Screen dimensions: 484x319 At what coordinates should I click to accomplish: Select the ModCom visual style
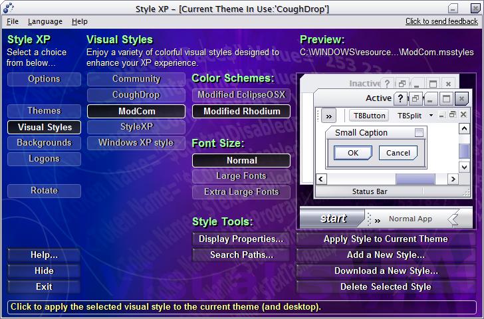click(x=136, y=112)
